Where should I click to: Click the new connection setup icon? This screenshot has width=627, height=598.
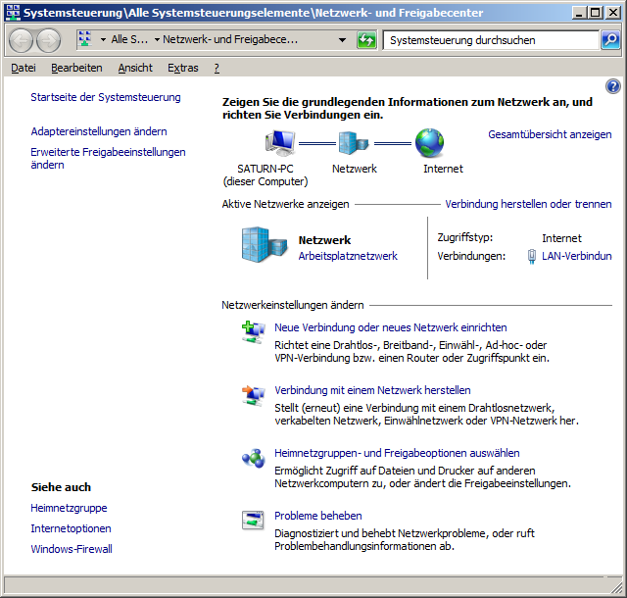click(253, 332)
